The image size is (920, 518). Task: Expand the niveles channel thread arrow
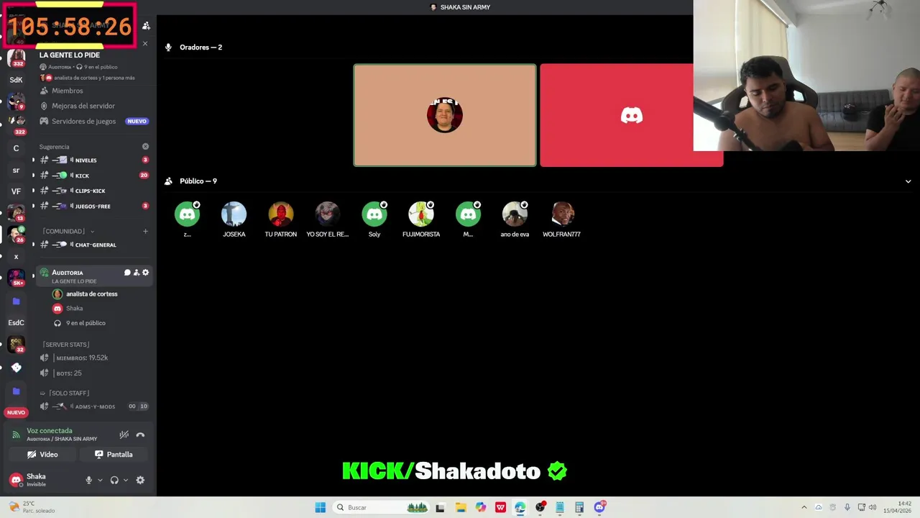[x=33, y=160]
